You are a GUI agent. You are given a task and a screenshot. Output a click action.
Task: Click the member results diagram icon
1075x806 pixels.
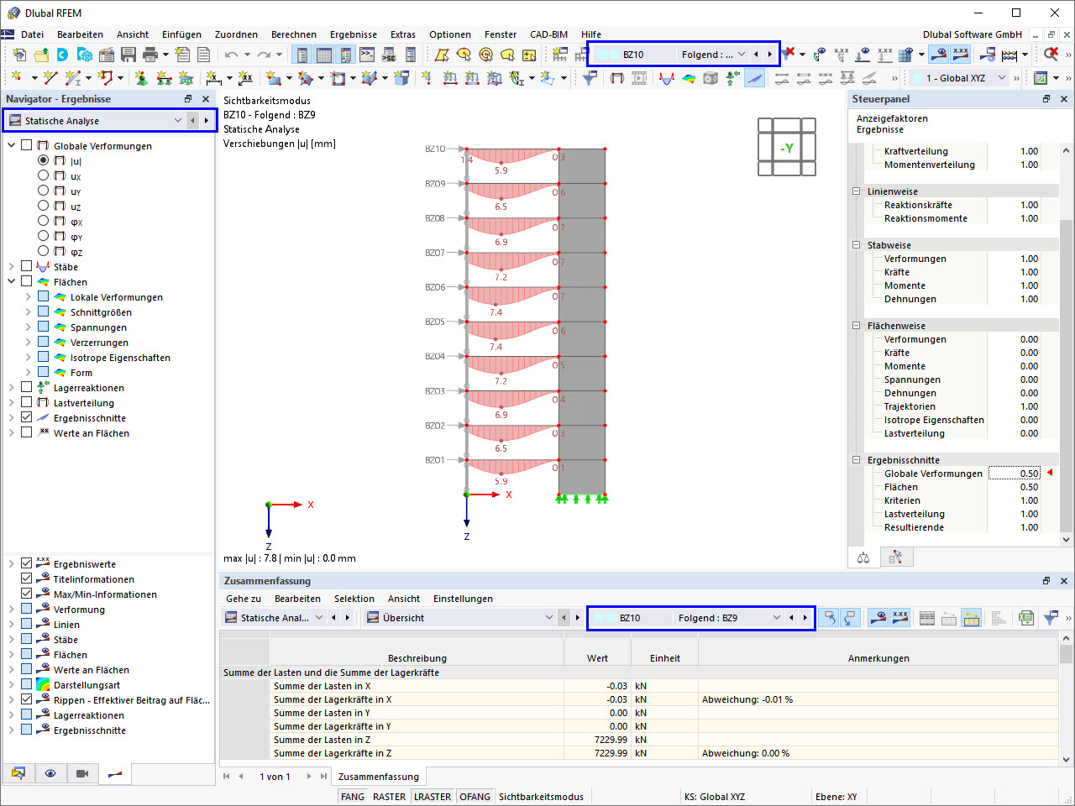pyautogui.click(x=667, y=78)
